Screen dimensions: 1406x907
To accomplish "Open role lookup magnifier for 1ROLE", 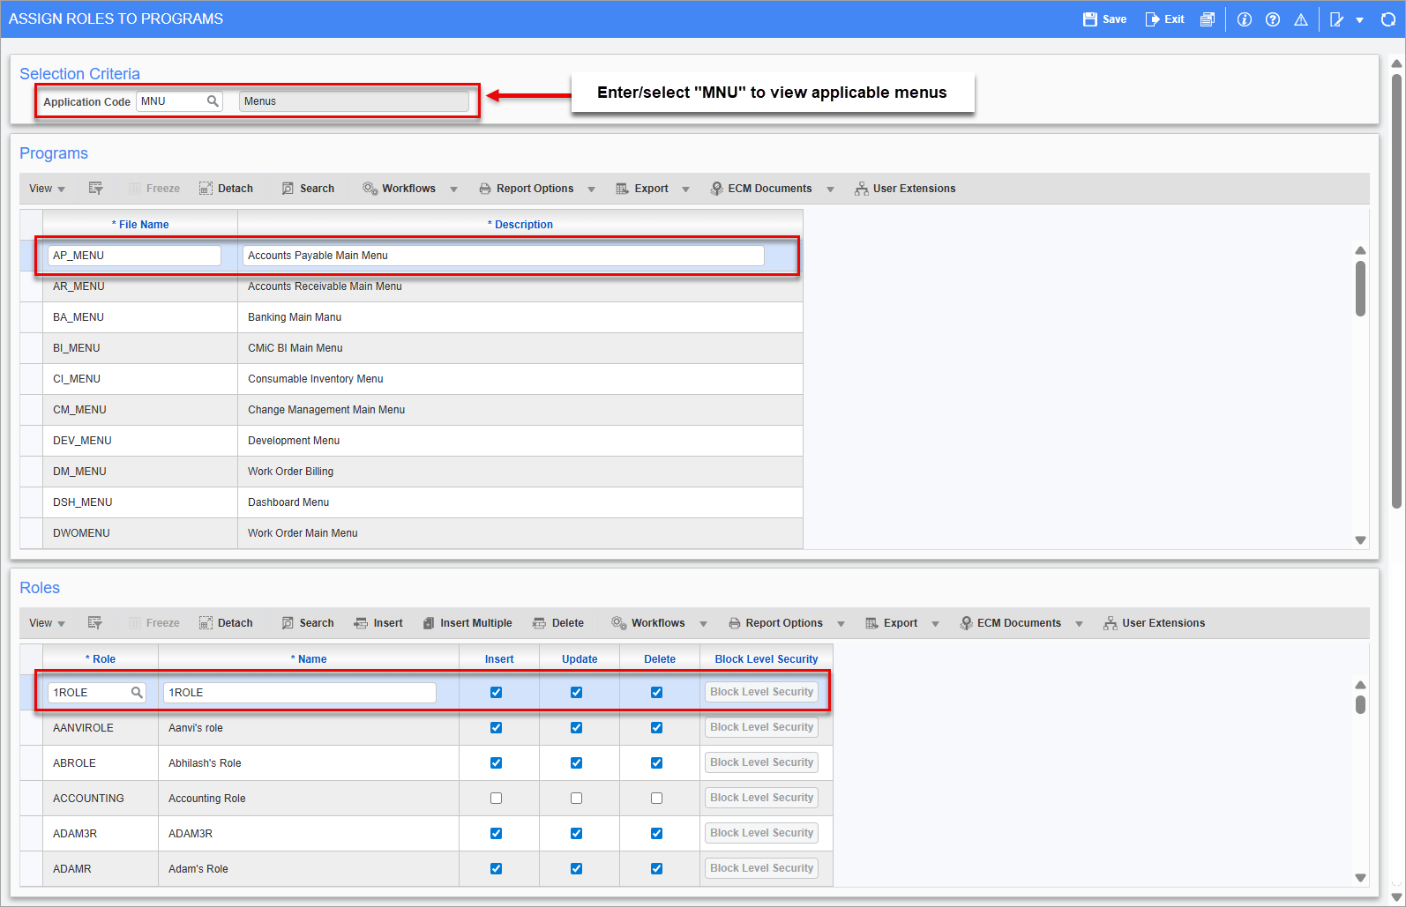I will [137, 693].
